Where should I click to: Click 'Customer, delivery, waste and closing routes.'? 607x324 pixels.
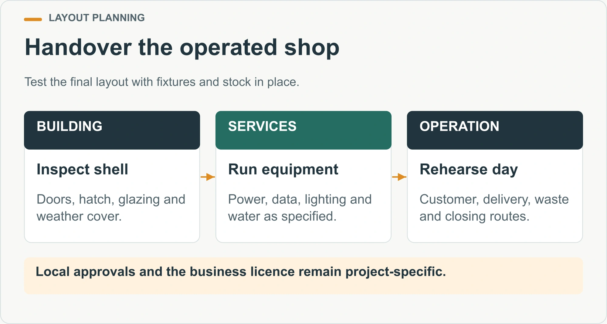494,208
